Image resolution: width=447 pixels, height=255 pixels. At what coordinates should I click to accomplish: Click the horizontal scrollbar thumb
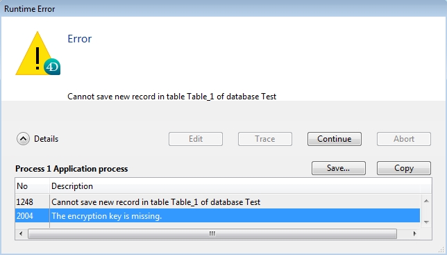point(212,233)
